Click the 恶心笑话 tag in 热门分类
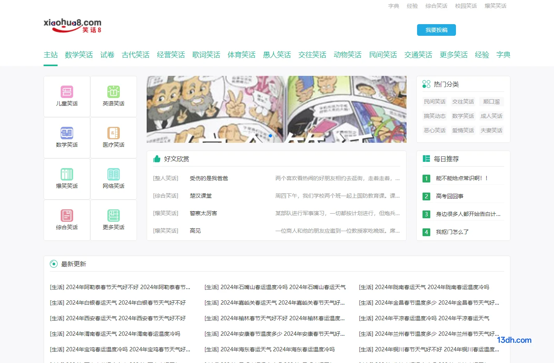This screenshot has height=363, width=554. (x=435, y=130)
